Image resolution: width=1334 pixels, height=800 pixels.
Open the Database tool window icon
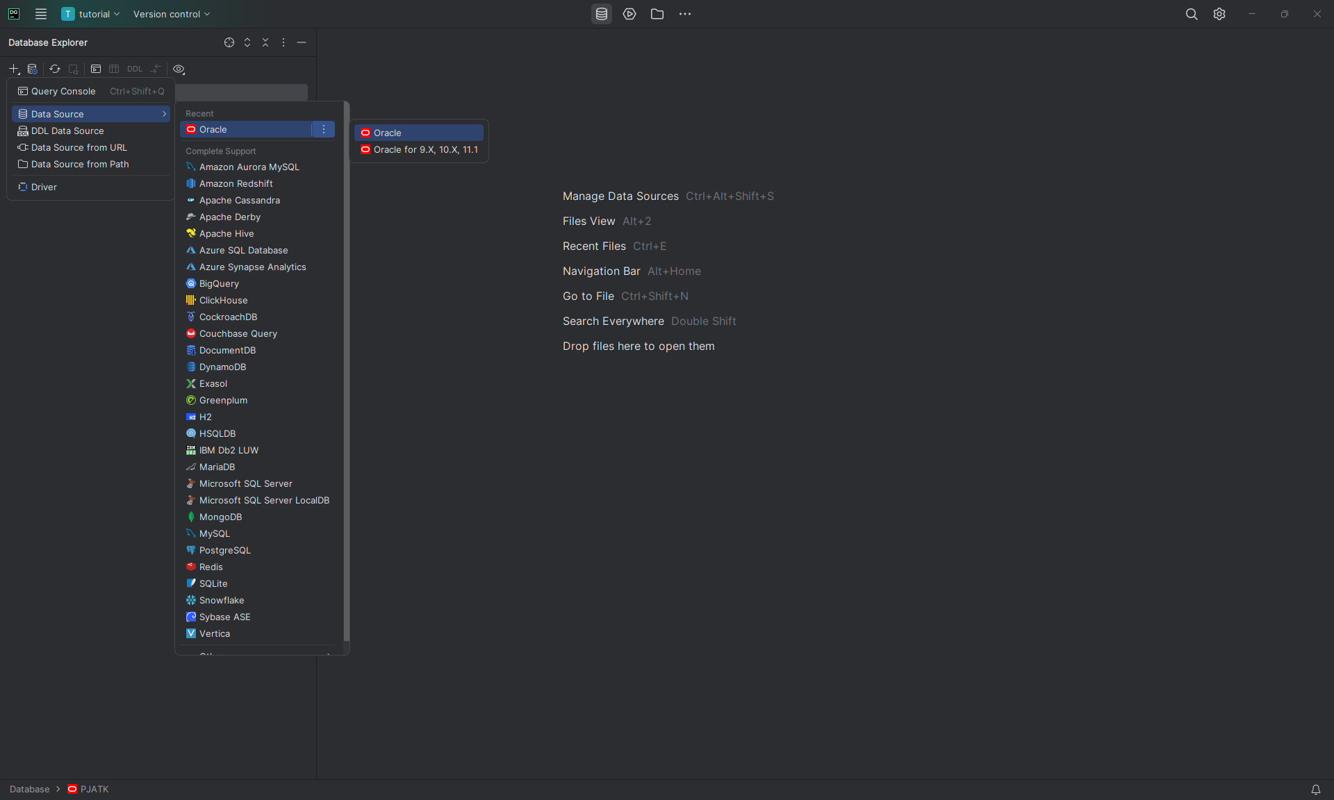click(x=602, y=14)
